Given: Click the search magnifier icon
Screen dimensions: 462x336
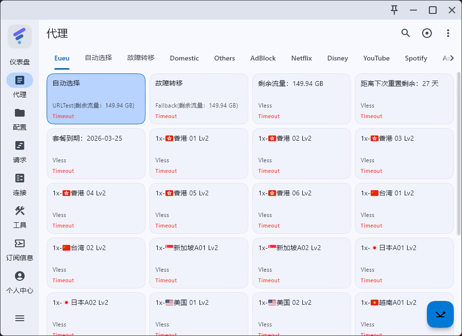Looking at the screenshot, I should (406, 33).
